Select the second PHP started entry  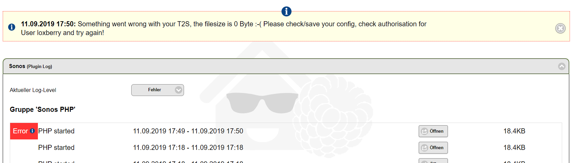[x=56, y=148]
